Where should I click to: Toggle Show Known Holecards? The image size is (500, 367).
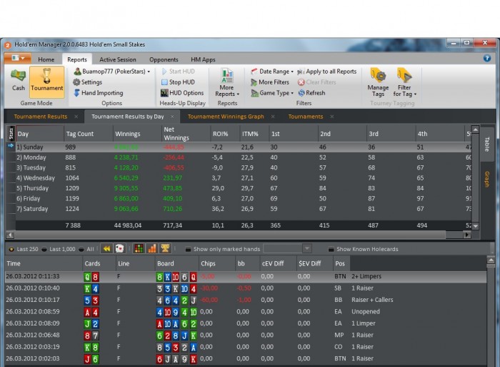point(363,249)
